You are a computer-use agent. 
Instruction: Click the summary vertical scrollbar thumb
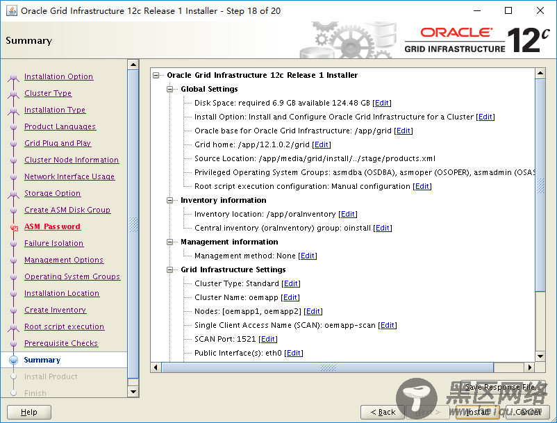pyautogui.click(x=540, y=185)
